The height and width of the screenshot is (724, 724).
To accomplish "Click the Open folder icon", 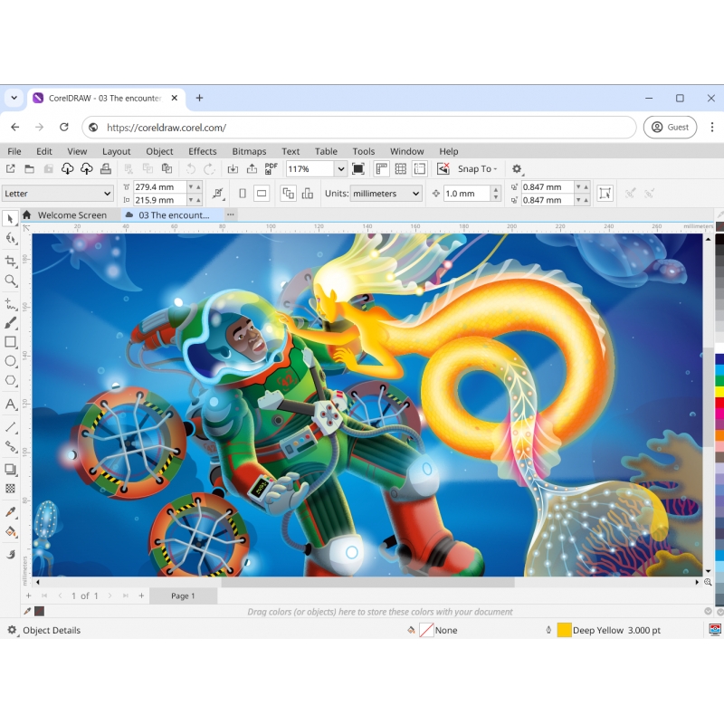I will pyautogui.click(x=29, y=169).
